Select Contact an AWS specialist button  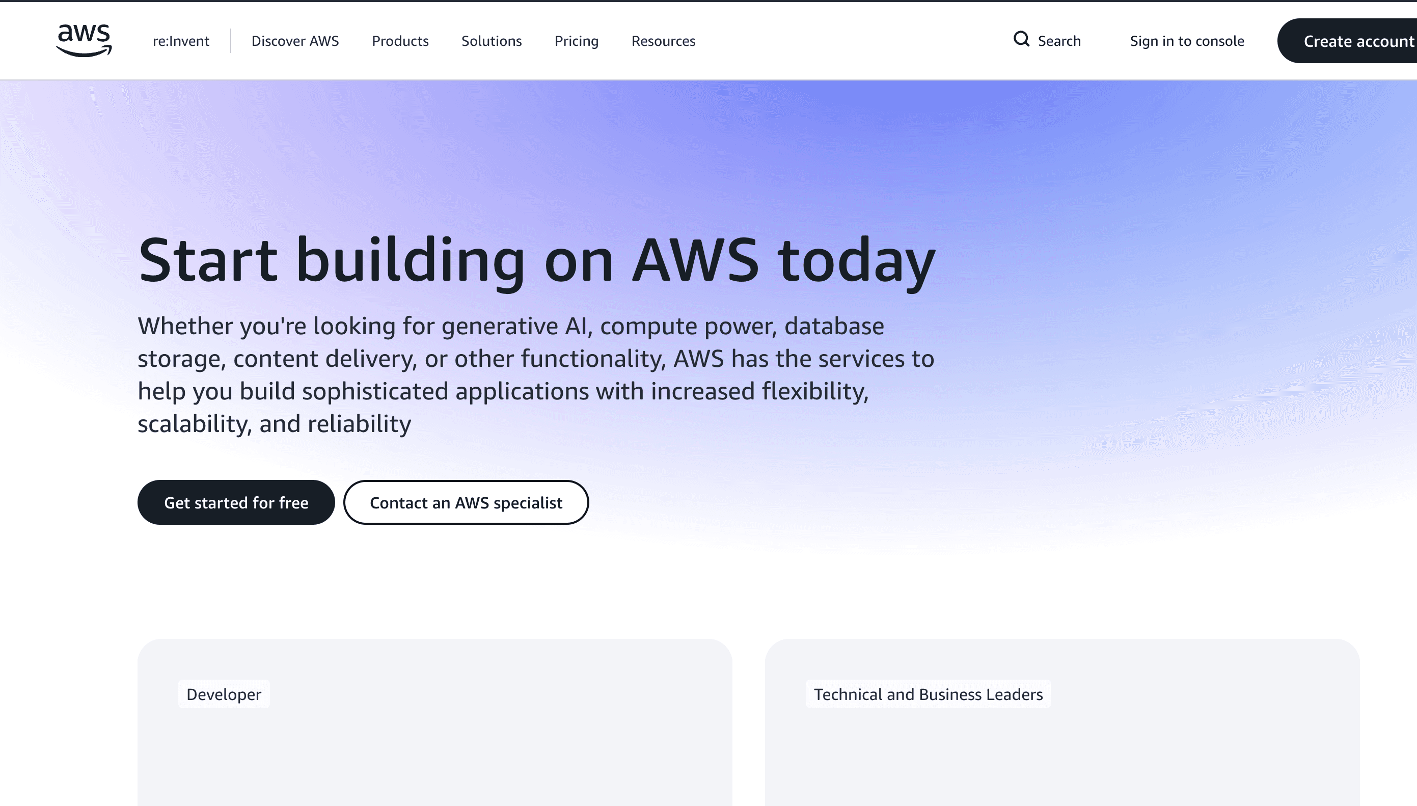tap(466, 502)
